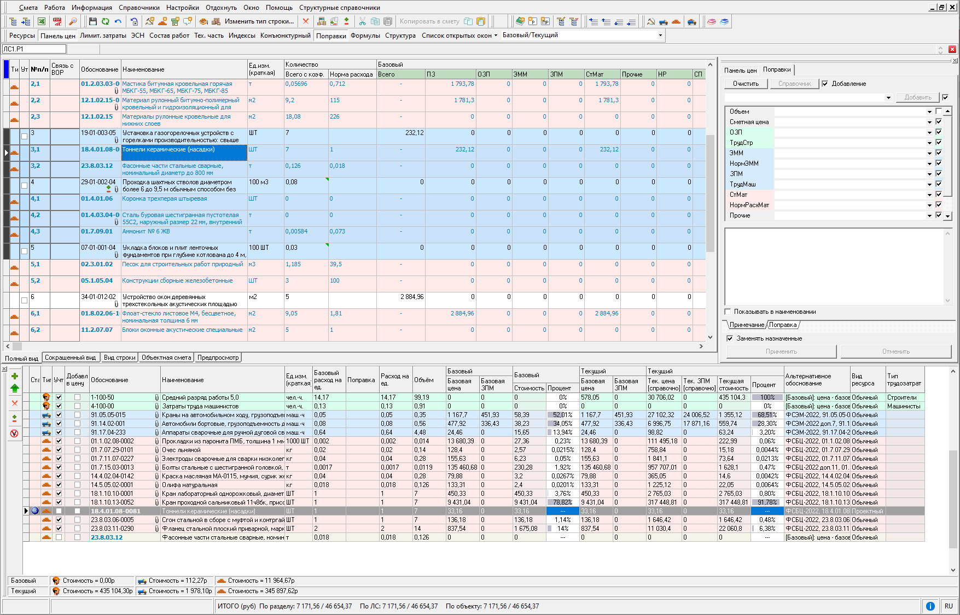The height and width of the screenshot is (615, 960).
Task: Open the 'Справочники' menu
Action: (x=139, y=8)
